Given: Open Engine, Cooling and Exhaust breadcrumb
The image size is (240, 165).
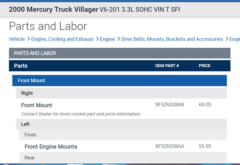Looking at the screenshot, I should [x=62, y=39].
